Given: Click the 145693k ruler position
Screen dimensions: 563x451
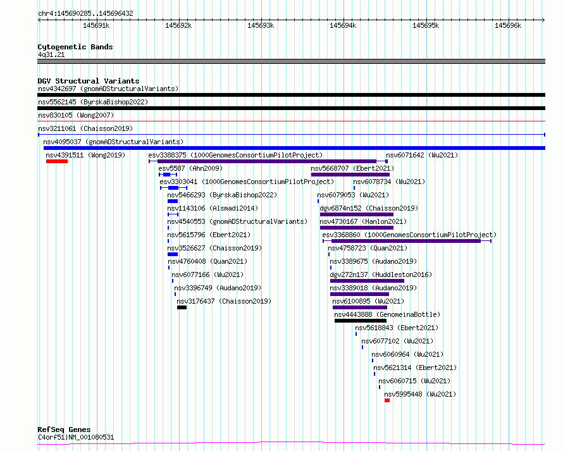Looking at the screenshot, I should coord(261,25).
